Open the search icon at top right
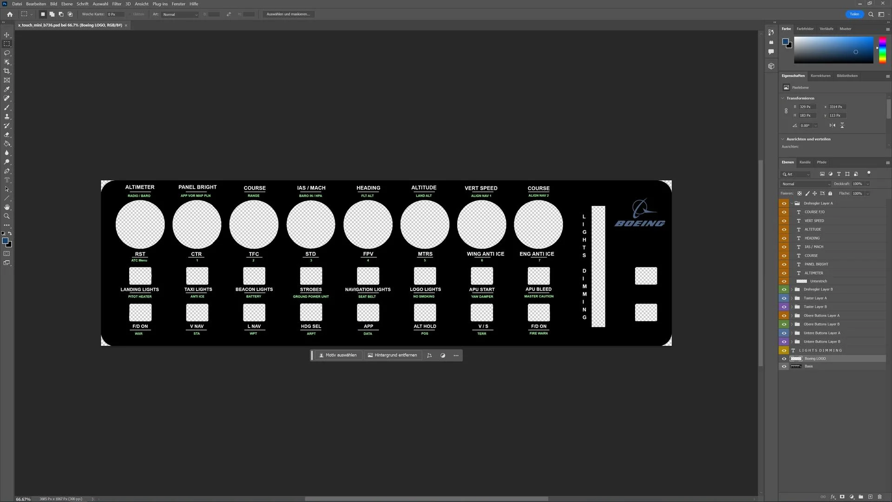Viewport: 892px width, 502px height. pyautogui.click(x=871, y=14)
